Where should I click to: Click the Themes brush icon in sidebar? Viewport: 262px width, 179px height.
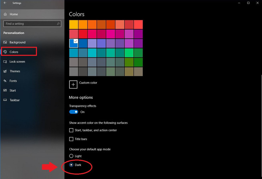coord(5,71)
